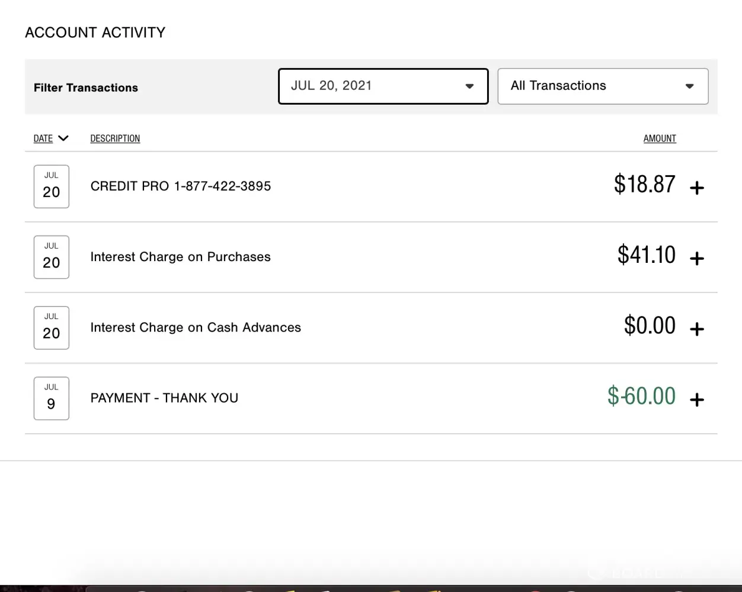Click the green $-60.00 payment amount
742x592 pixels.
641,396
